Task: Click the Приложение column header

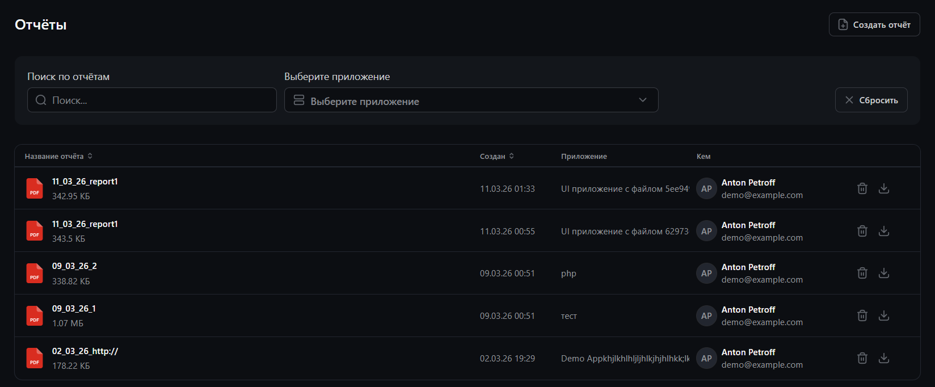Action: [x=584, y=156]
